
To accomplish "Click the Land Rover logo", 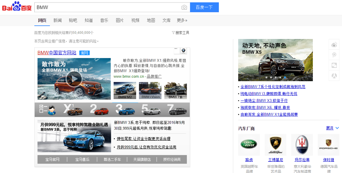I will click(x=249, y=145).
